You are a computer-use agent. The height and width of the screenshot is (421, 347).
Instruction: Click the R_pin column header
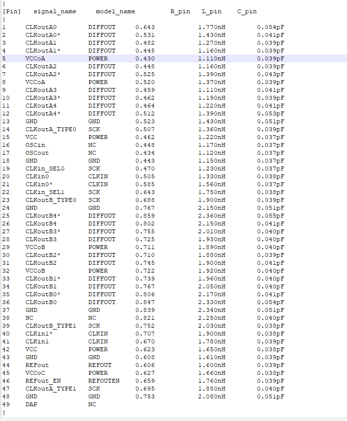(180, 12)
